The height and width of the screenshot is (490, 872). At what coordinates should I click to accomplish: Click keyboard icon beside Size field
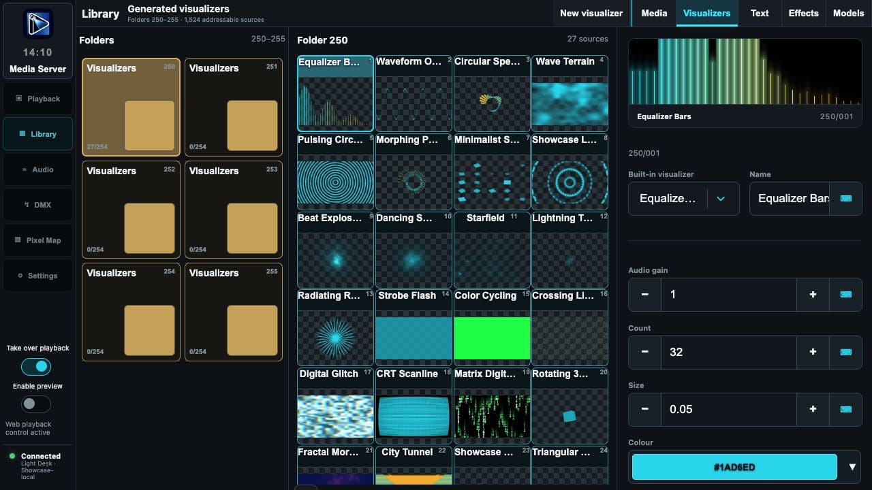(x=845, y=409)
